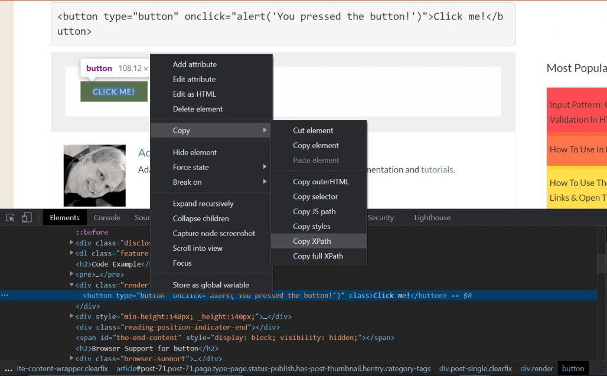Click the author avatar photo
Viewport: 607px width, 376px height.
click(x=94, y=175)
